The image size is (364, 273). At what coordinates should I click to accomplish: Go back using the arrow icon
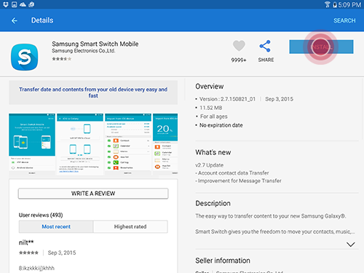[15, 20]
